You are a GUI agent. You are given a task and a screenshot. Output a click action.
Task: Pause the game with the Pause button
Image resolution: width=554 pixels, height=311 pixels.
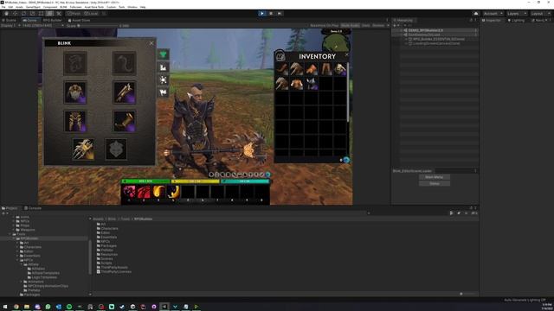tap(271, 14)
